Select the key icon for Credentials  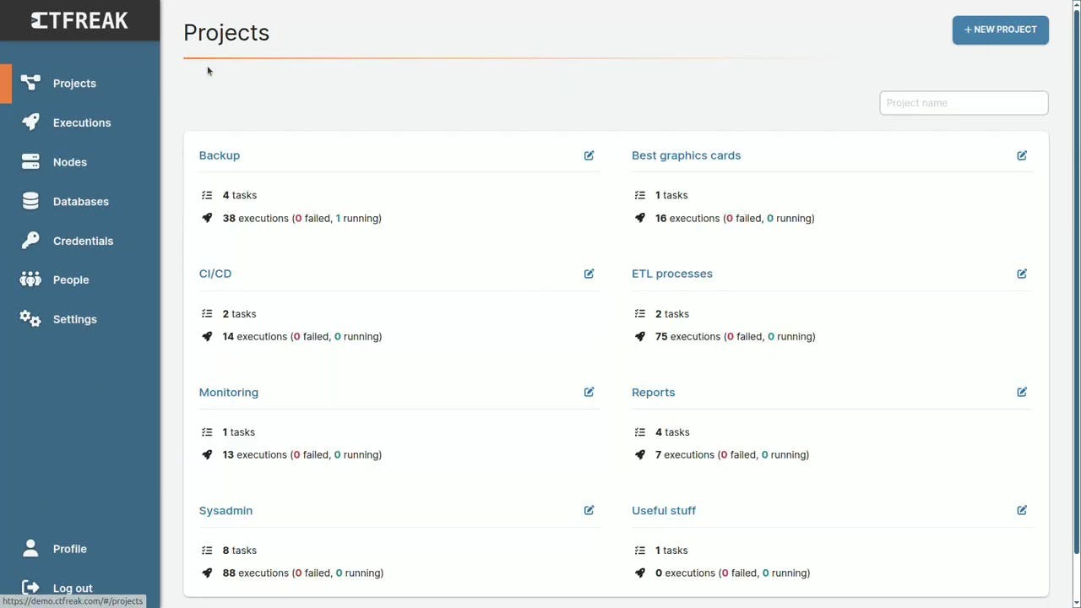tap(30, 241)
